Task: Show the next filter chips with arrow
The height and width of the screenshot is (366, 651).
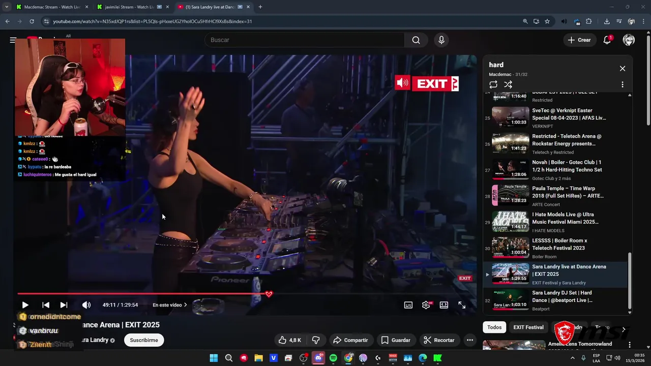Action: point(624,329)
